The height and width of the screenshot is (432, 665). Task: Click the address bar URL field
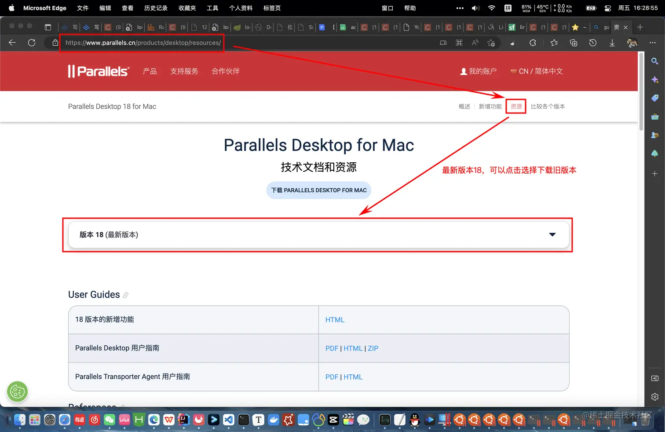tap(143, 43)
